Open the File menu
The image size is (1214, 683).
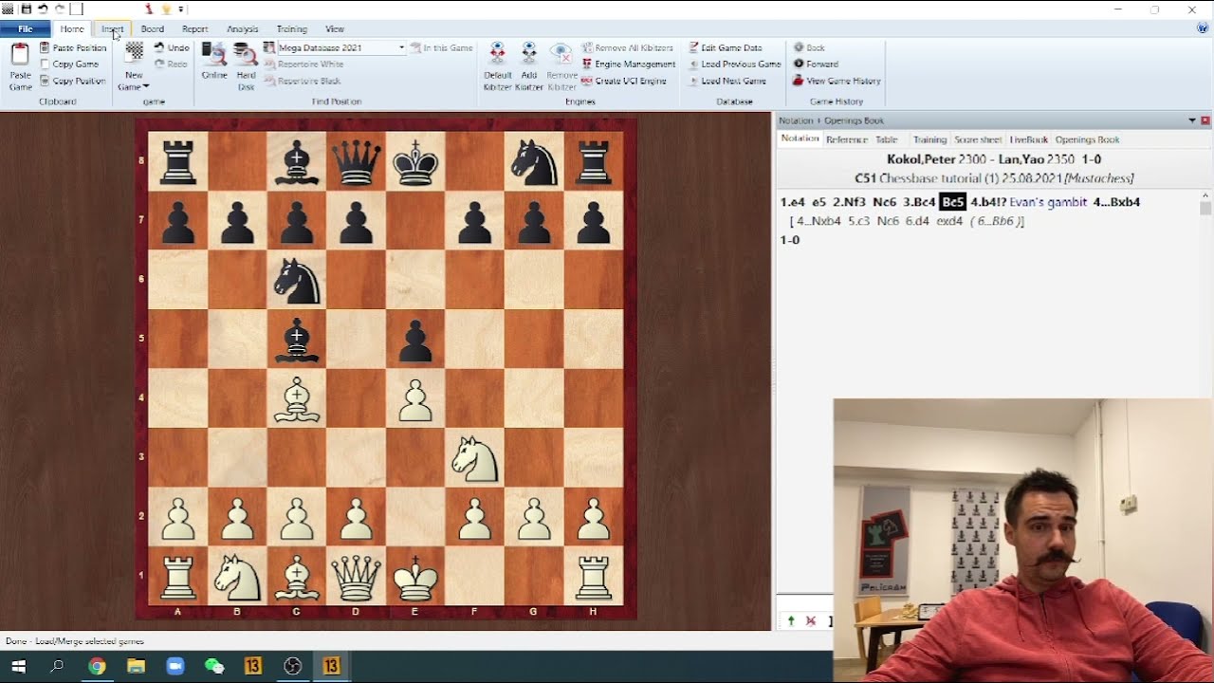click(x=25, y=29)
